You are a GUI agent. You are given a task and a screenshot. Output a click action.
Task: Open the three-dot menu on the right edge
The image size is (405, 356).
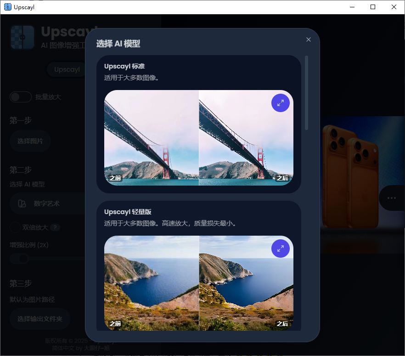(392, 198)
